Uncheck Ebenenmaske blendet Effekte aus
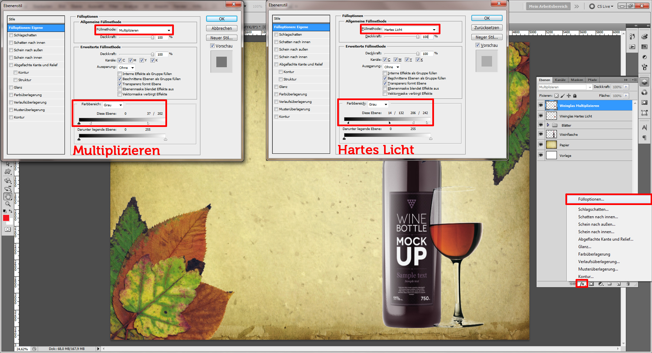Image resolution: width=652 pixels, height=353 pixels. click(120, 89)
